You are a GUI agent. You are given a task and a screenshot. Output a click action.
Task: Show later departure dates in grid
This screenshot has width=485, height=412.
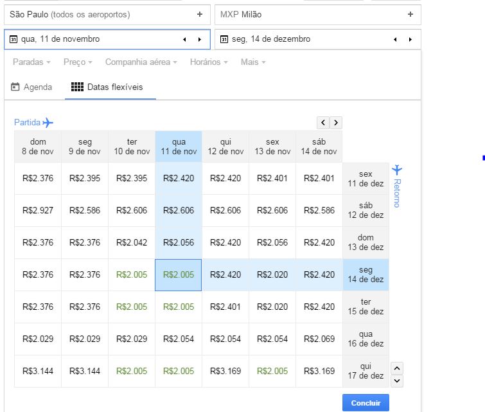tap(336, 122)
